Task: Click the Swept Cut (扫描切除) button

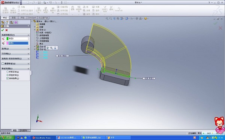Action: 62,7
